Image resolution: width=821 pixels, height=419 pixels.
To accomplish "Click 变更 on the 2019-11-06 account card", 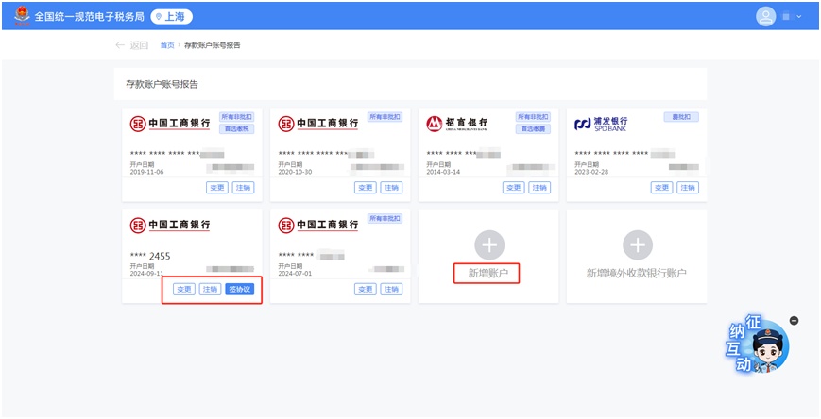I will pos(216,188).
